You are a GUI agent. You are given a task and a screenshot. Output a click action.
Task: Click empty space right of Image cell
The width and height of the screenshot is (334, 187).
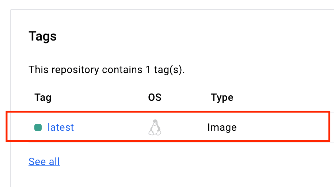tap(285, 127)
